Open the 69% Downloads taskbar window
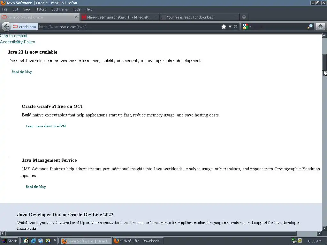Image resolution: width=327 pixels, height=245 pixels. [x=138, y=241]
